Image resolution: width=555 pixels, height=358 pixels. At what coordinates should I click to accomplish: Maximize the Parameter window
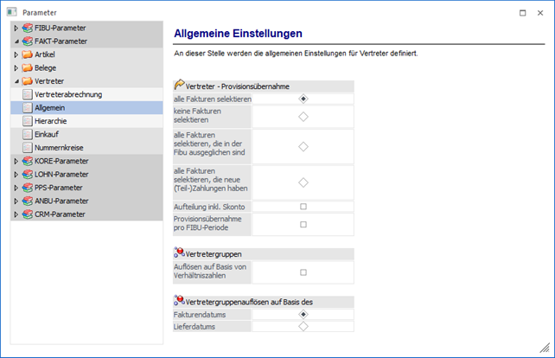click(x=522, y=12)
